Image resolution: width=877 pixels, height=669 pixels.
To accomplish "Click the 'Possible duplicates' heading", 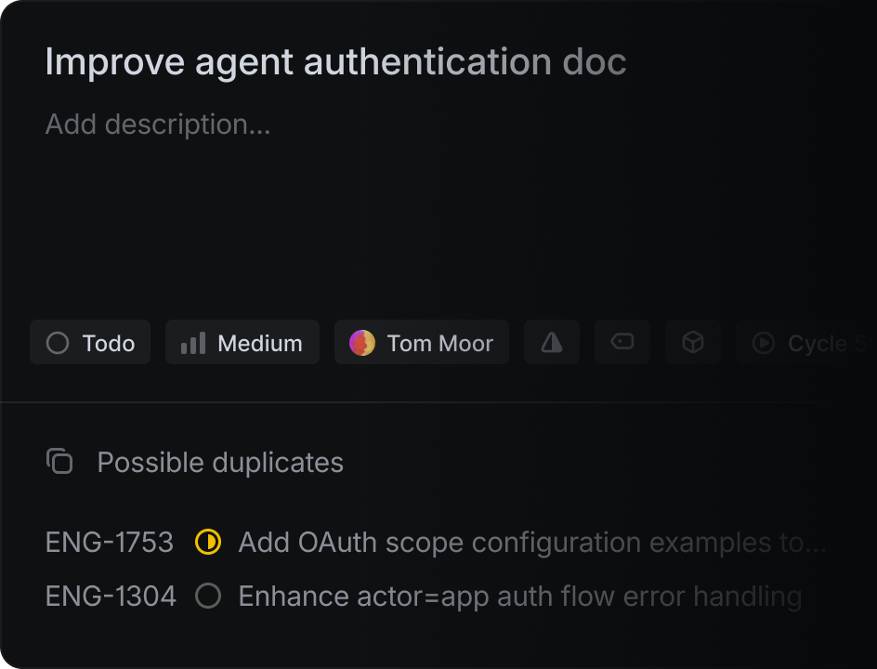I will click(220, 463).
